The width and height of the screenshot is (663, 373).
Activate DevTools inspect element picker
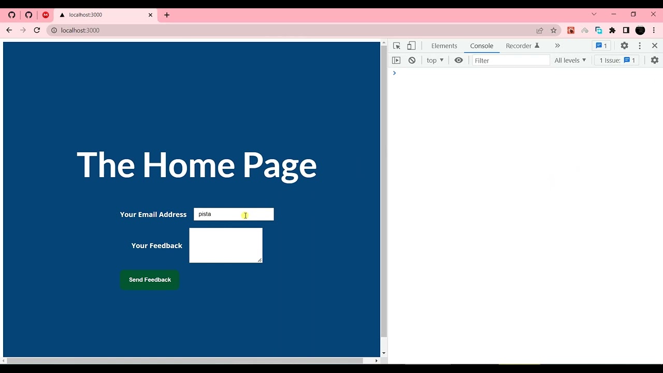coord(397,46)
